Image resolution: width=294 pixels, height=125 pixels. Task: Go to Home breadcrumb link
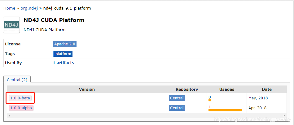[x=9, y=8]
